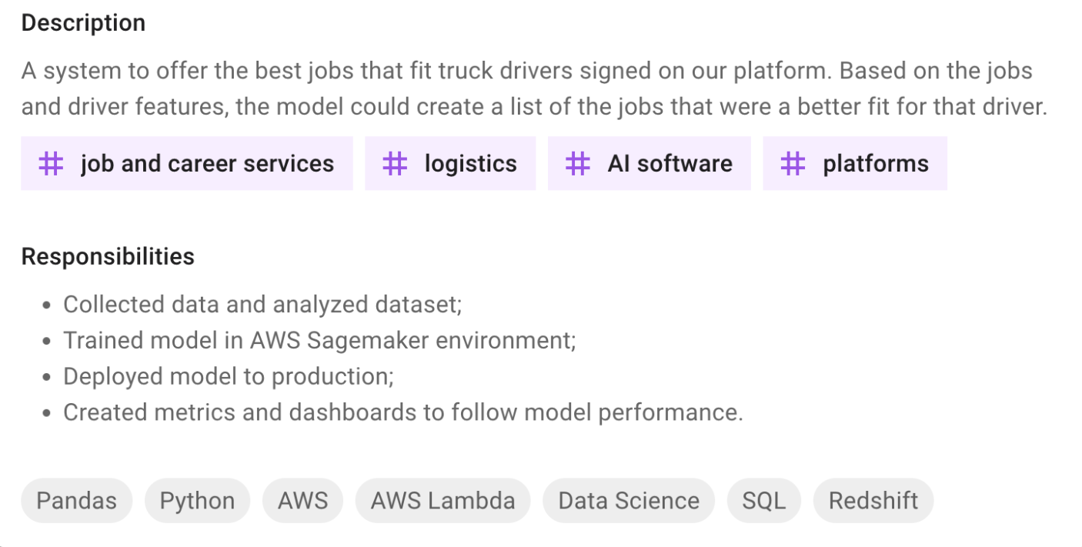This screenshot has width=1082, height=547.
Task: Select the AWS Lambda skill chip
Action: (443, 501)
